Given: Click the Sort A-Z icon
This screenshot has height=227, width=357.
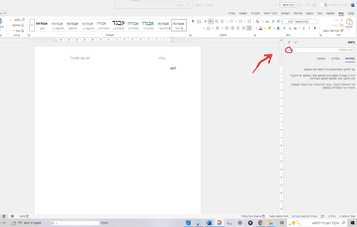Looking at the screenshot, I should click(199, 21).
